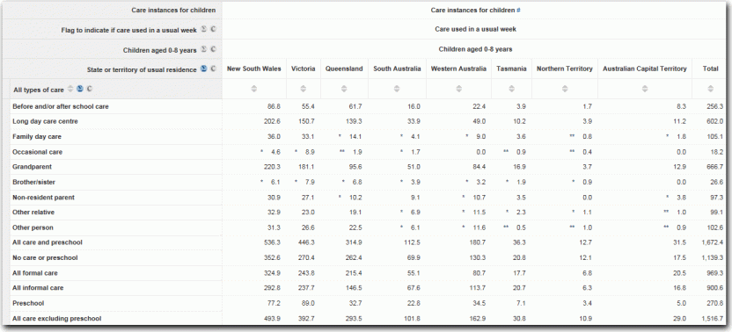The height and width of the screenshot is (332, 732).
Task: Click the Occasional care row label
Action: [x=37, y=152]
